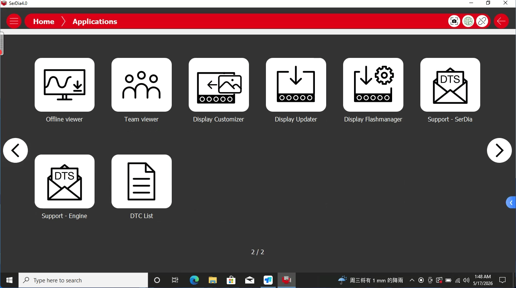Screen dimensions: 516x288
Task: Go back using the red arrow button
Action: [x=501, y=21]
